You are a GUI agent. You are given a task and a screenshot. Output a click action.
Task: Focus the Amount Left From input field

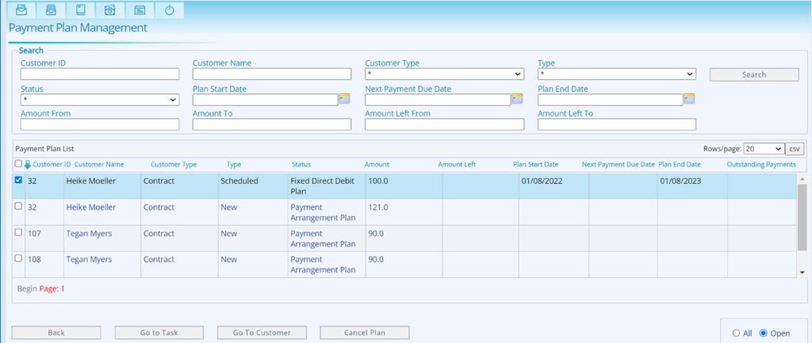tap(444, 124)
